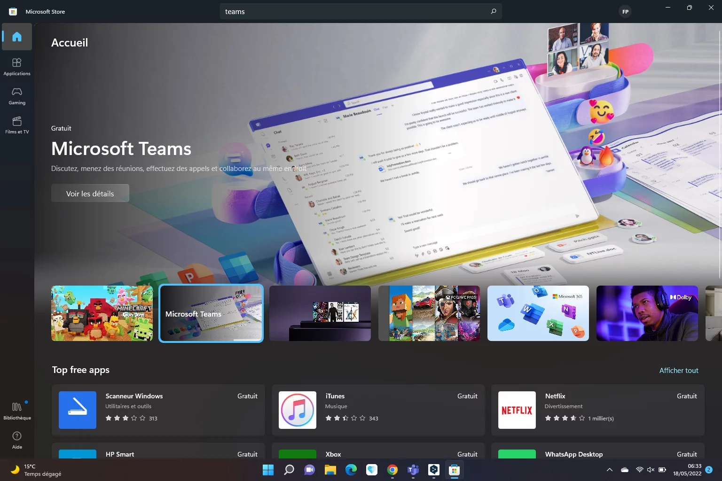Open Films et TV section

[17, 125]
